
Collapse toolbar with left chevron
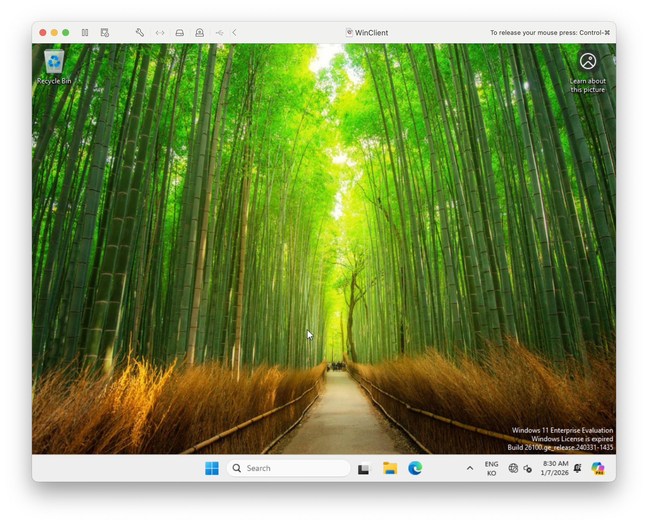234,33
